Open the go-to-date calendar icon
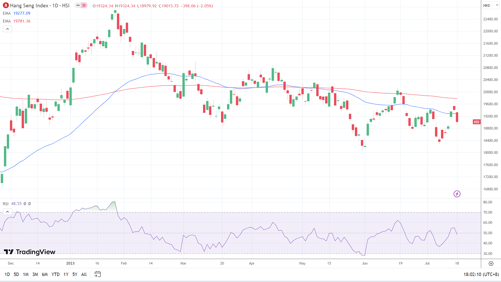The image size is (501, 282). click(x=98, y=274)
